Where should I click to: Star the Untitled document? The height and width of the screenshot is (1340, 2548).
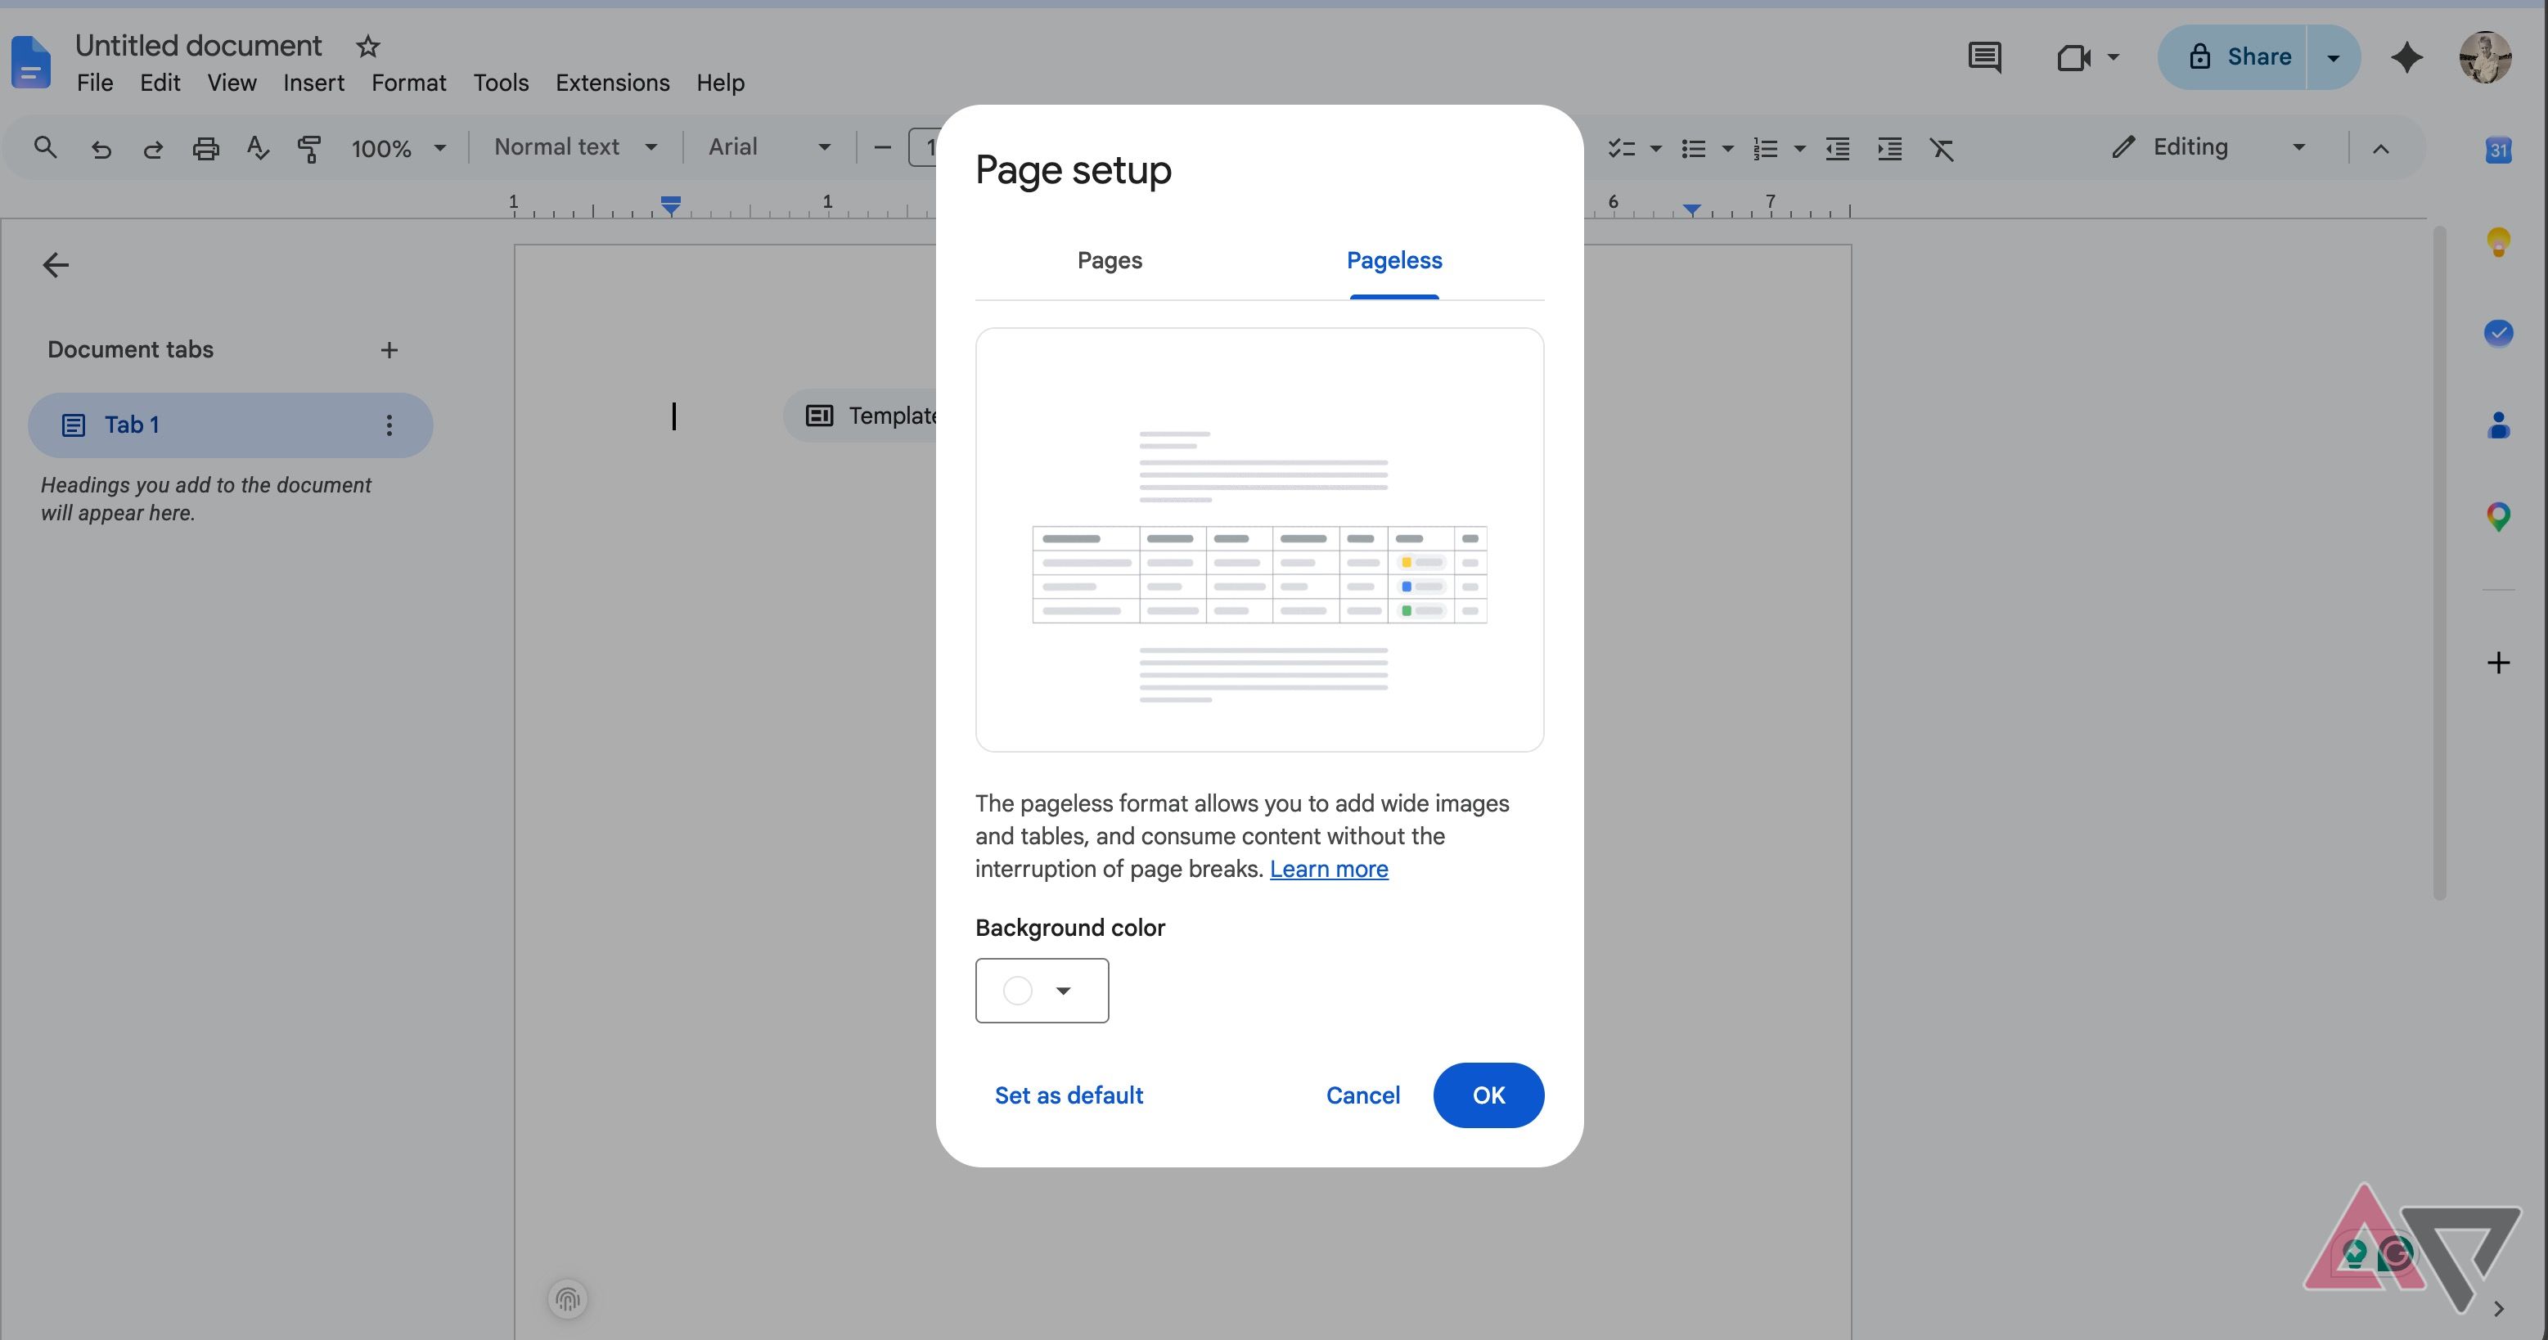(x=368, y=47)
